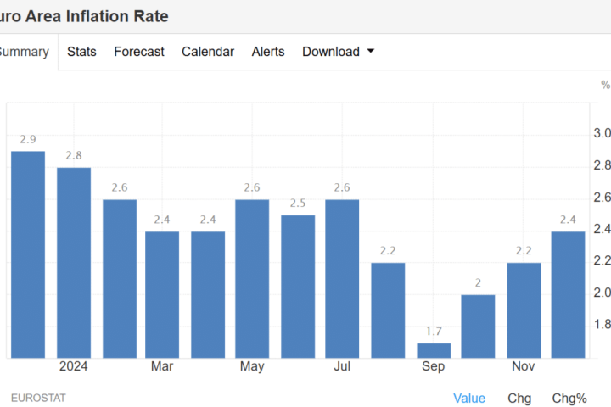Switch the chart to Chg view
This screenshot has height=407, width=611.
519,398
